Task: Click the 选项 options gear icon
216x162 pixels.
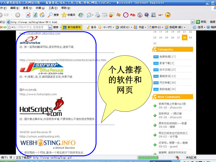Action: (194, 27)
